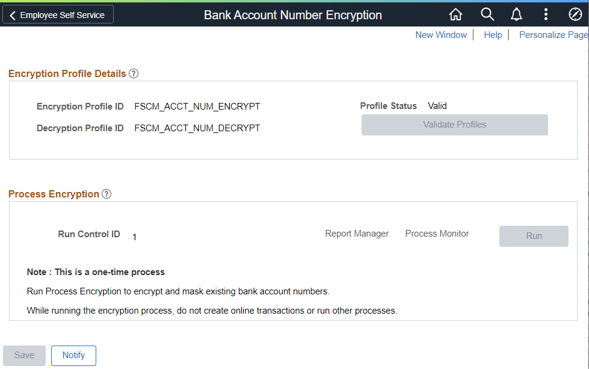Screen dimensions: 589x369
Task: Click the Encryption Profile Details help icon
Action: (x=133, y=73)
